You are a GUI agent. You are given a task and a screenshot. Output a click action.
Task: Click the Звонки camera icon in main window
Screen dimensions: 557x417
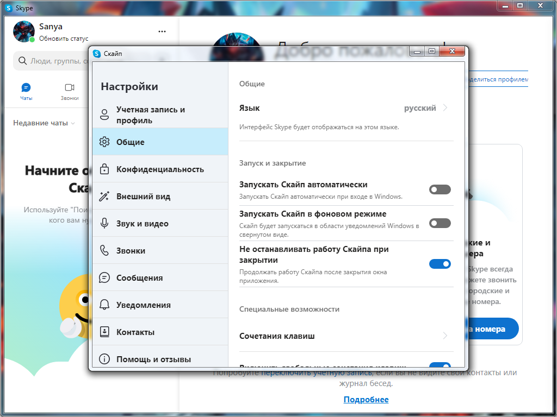tap(69, 87)
